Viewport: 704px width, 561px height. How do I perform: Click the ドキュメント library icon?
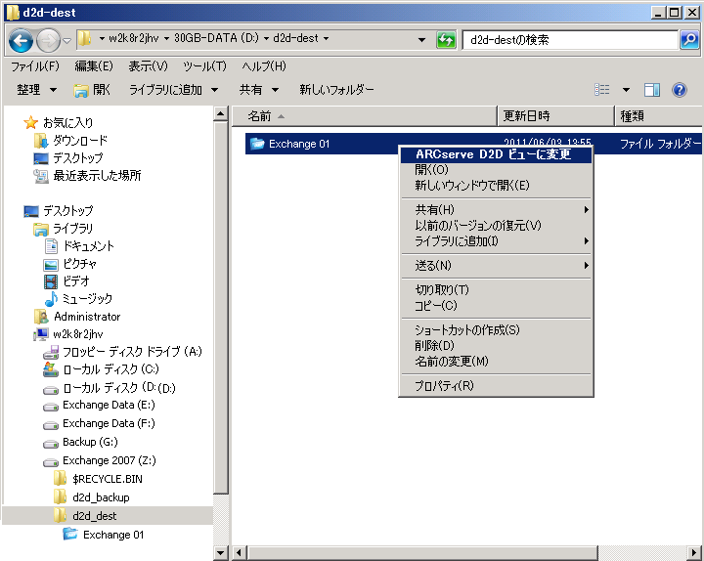(51, 246)
